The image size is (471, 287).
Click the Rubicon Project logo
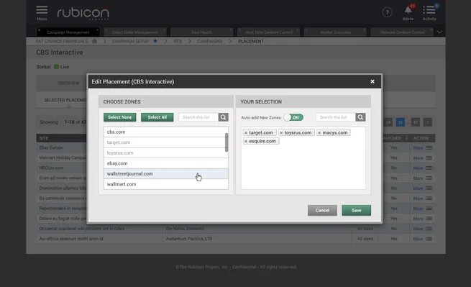83,13
